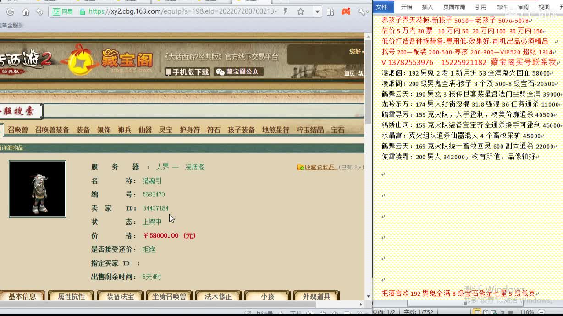Open the 视图 ribbon tab in Word

[544, 7]
